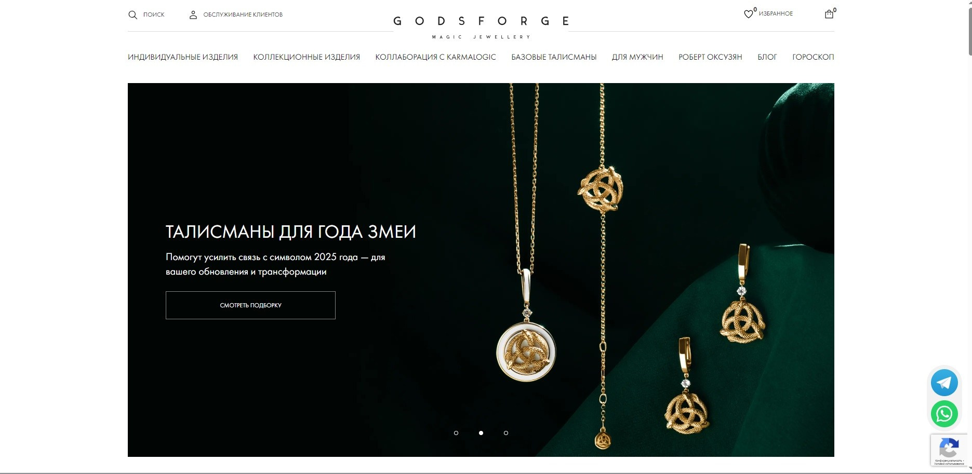Go to Для мужчин section

(x=637, y=57)
